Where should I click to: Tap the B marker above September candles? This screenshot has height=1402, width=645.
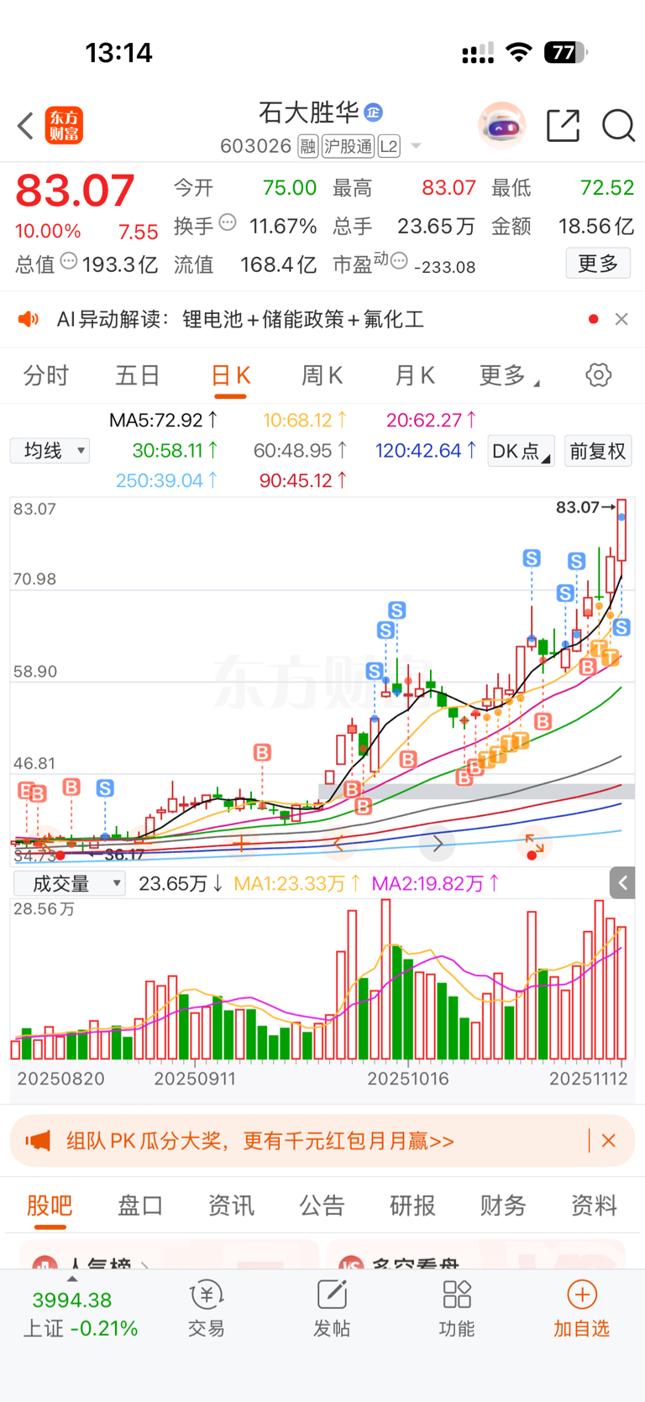(x=263, y=752)
